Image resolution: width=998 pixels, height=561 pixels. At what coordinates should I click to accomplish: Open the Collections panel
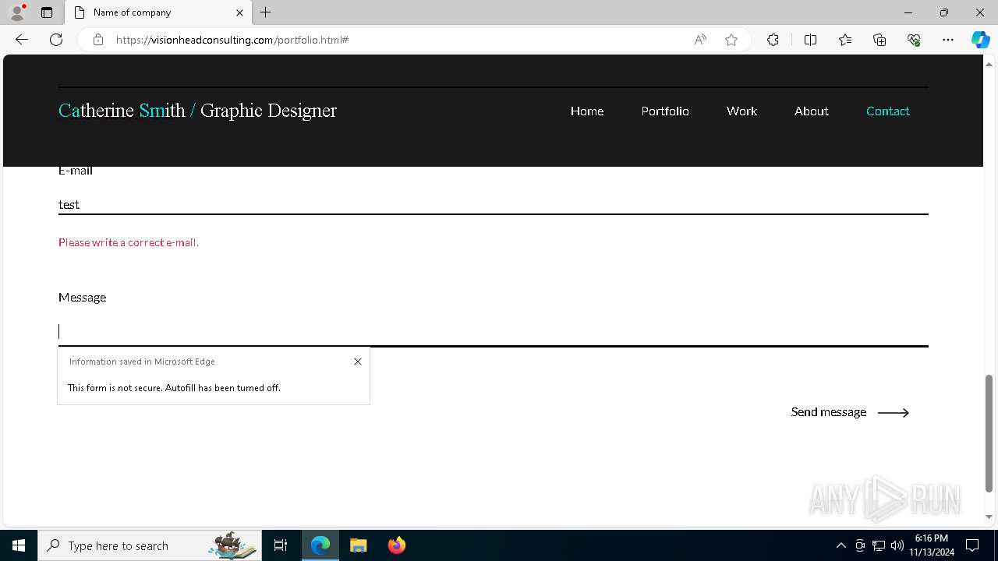click(x=879, y=40)
